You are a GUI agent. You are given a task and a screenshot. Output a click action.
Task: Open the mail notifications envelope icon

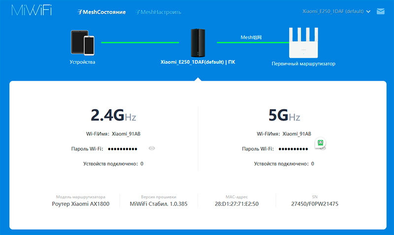coord(380,11)
